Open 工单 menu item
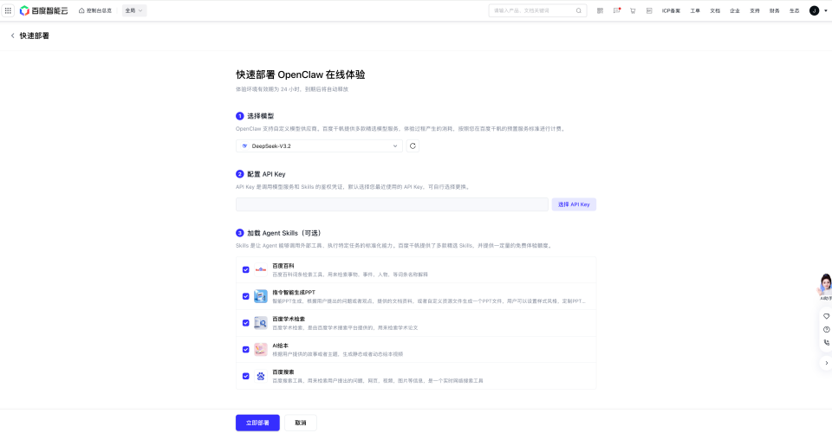 695,10
